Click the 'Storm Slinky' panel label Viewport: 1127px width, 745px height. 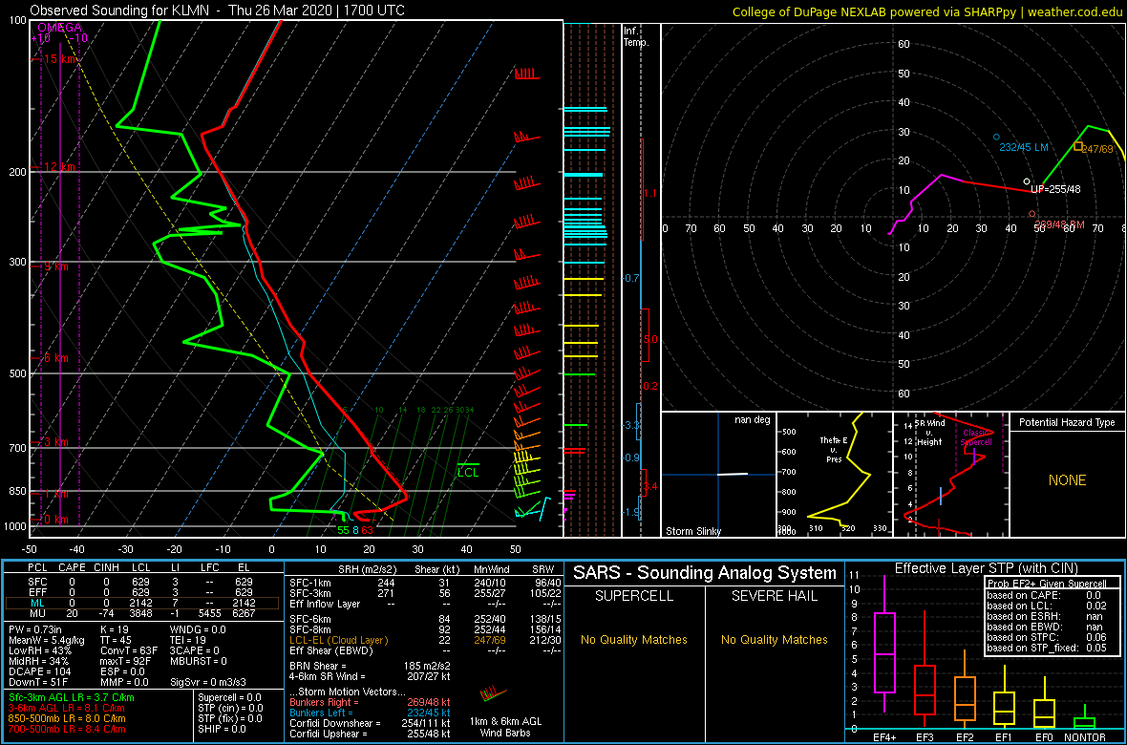tap(691, 532)
